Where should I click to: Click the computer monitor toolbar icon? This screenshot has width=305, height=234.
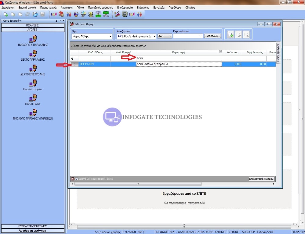(125, 14)
